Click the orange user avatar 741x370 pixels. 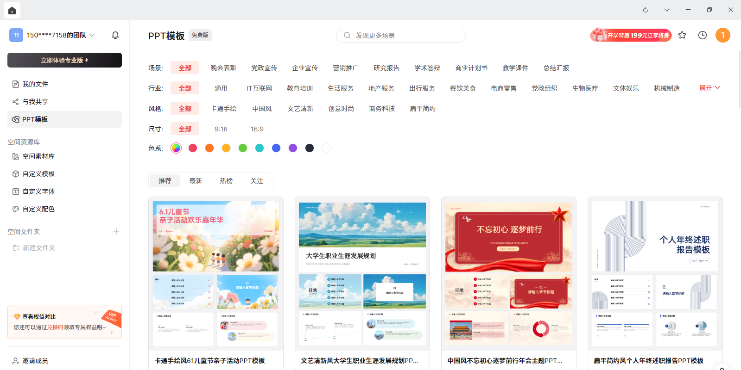[722, 35]
